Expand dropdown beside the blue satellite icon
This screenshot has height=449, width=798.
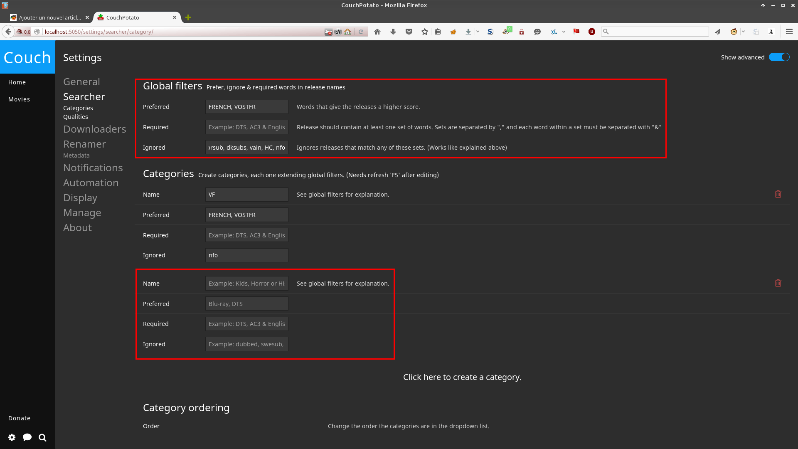click(564, 32)
